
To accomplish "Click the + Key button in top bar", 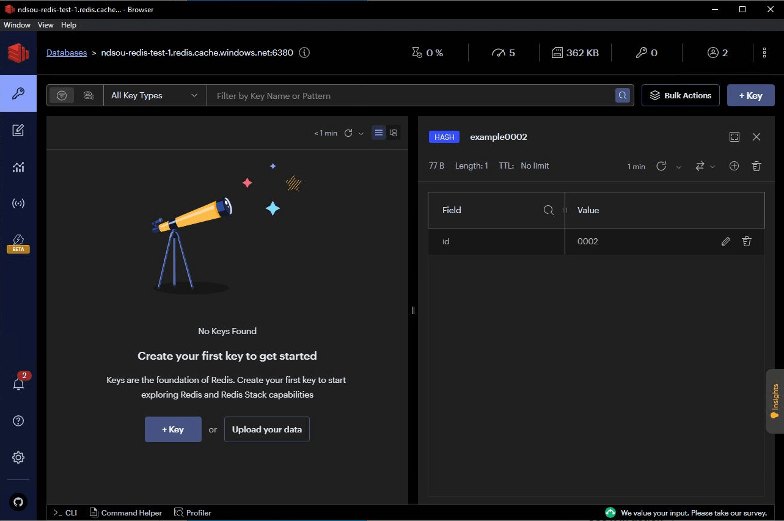I will (751, 96).
